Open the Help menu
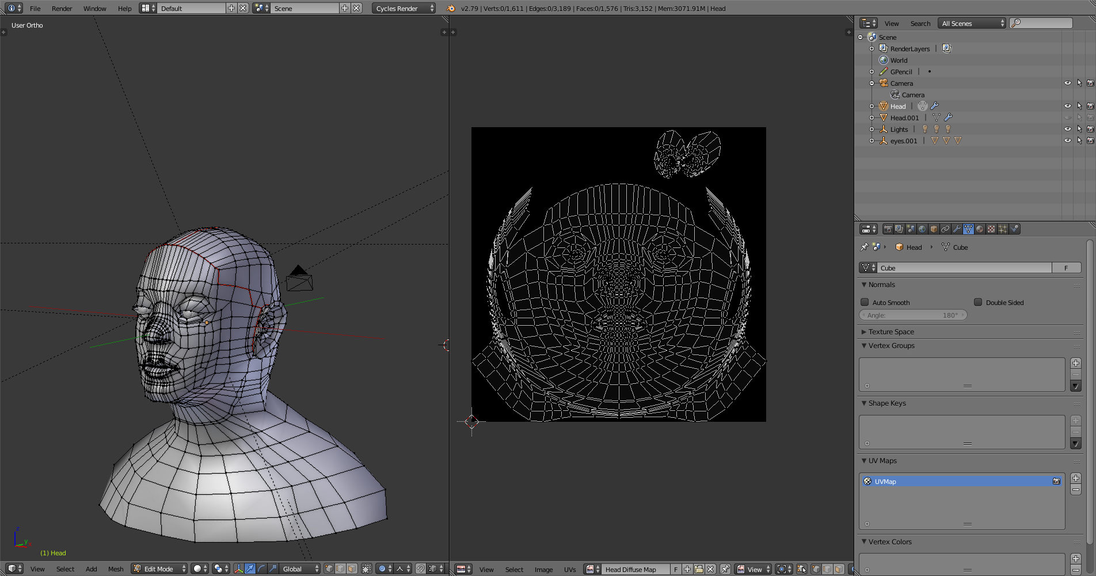The width and height of the screenshot is (1096, 576). click(x=124, y=8)
